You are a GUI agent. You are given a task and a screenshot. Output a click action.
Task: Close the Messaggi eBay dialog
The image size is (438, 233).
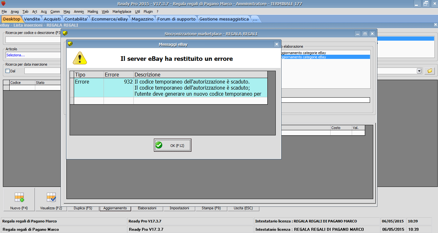276,44
